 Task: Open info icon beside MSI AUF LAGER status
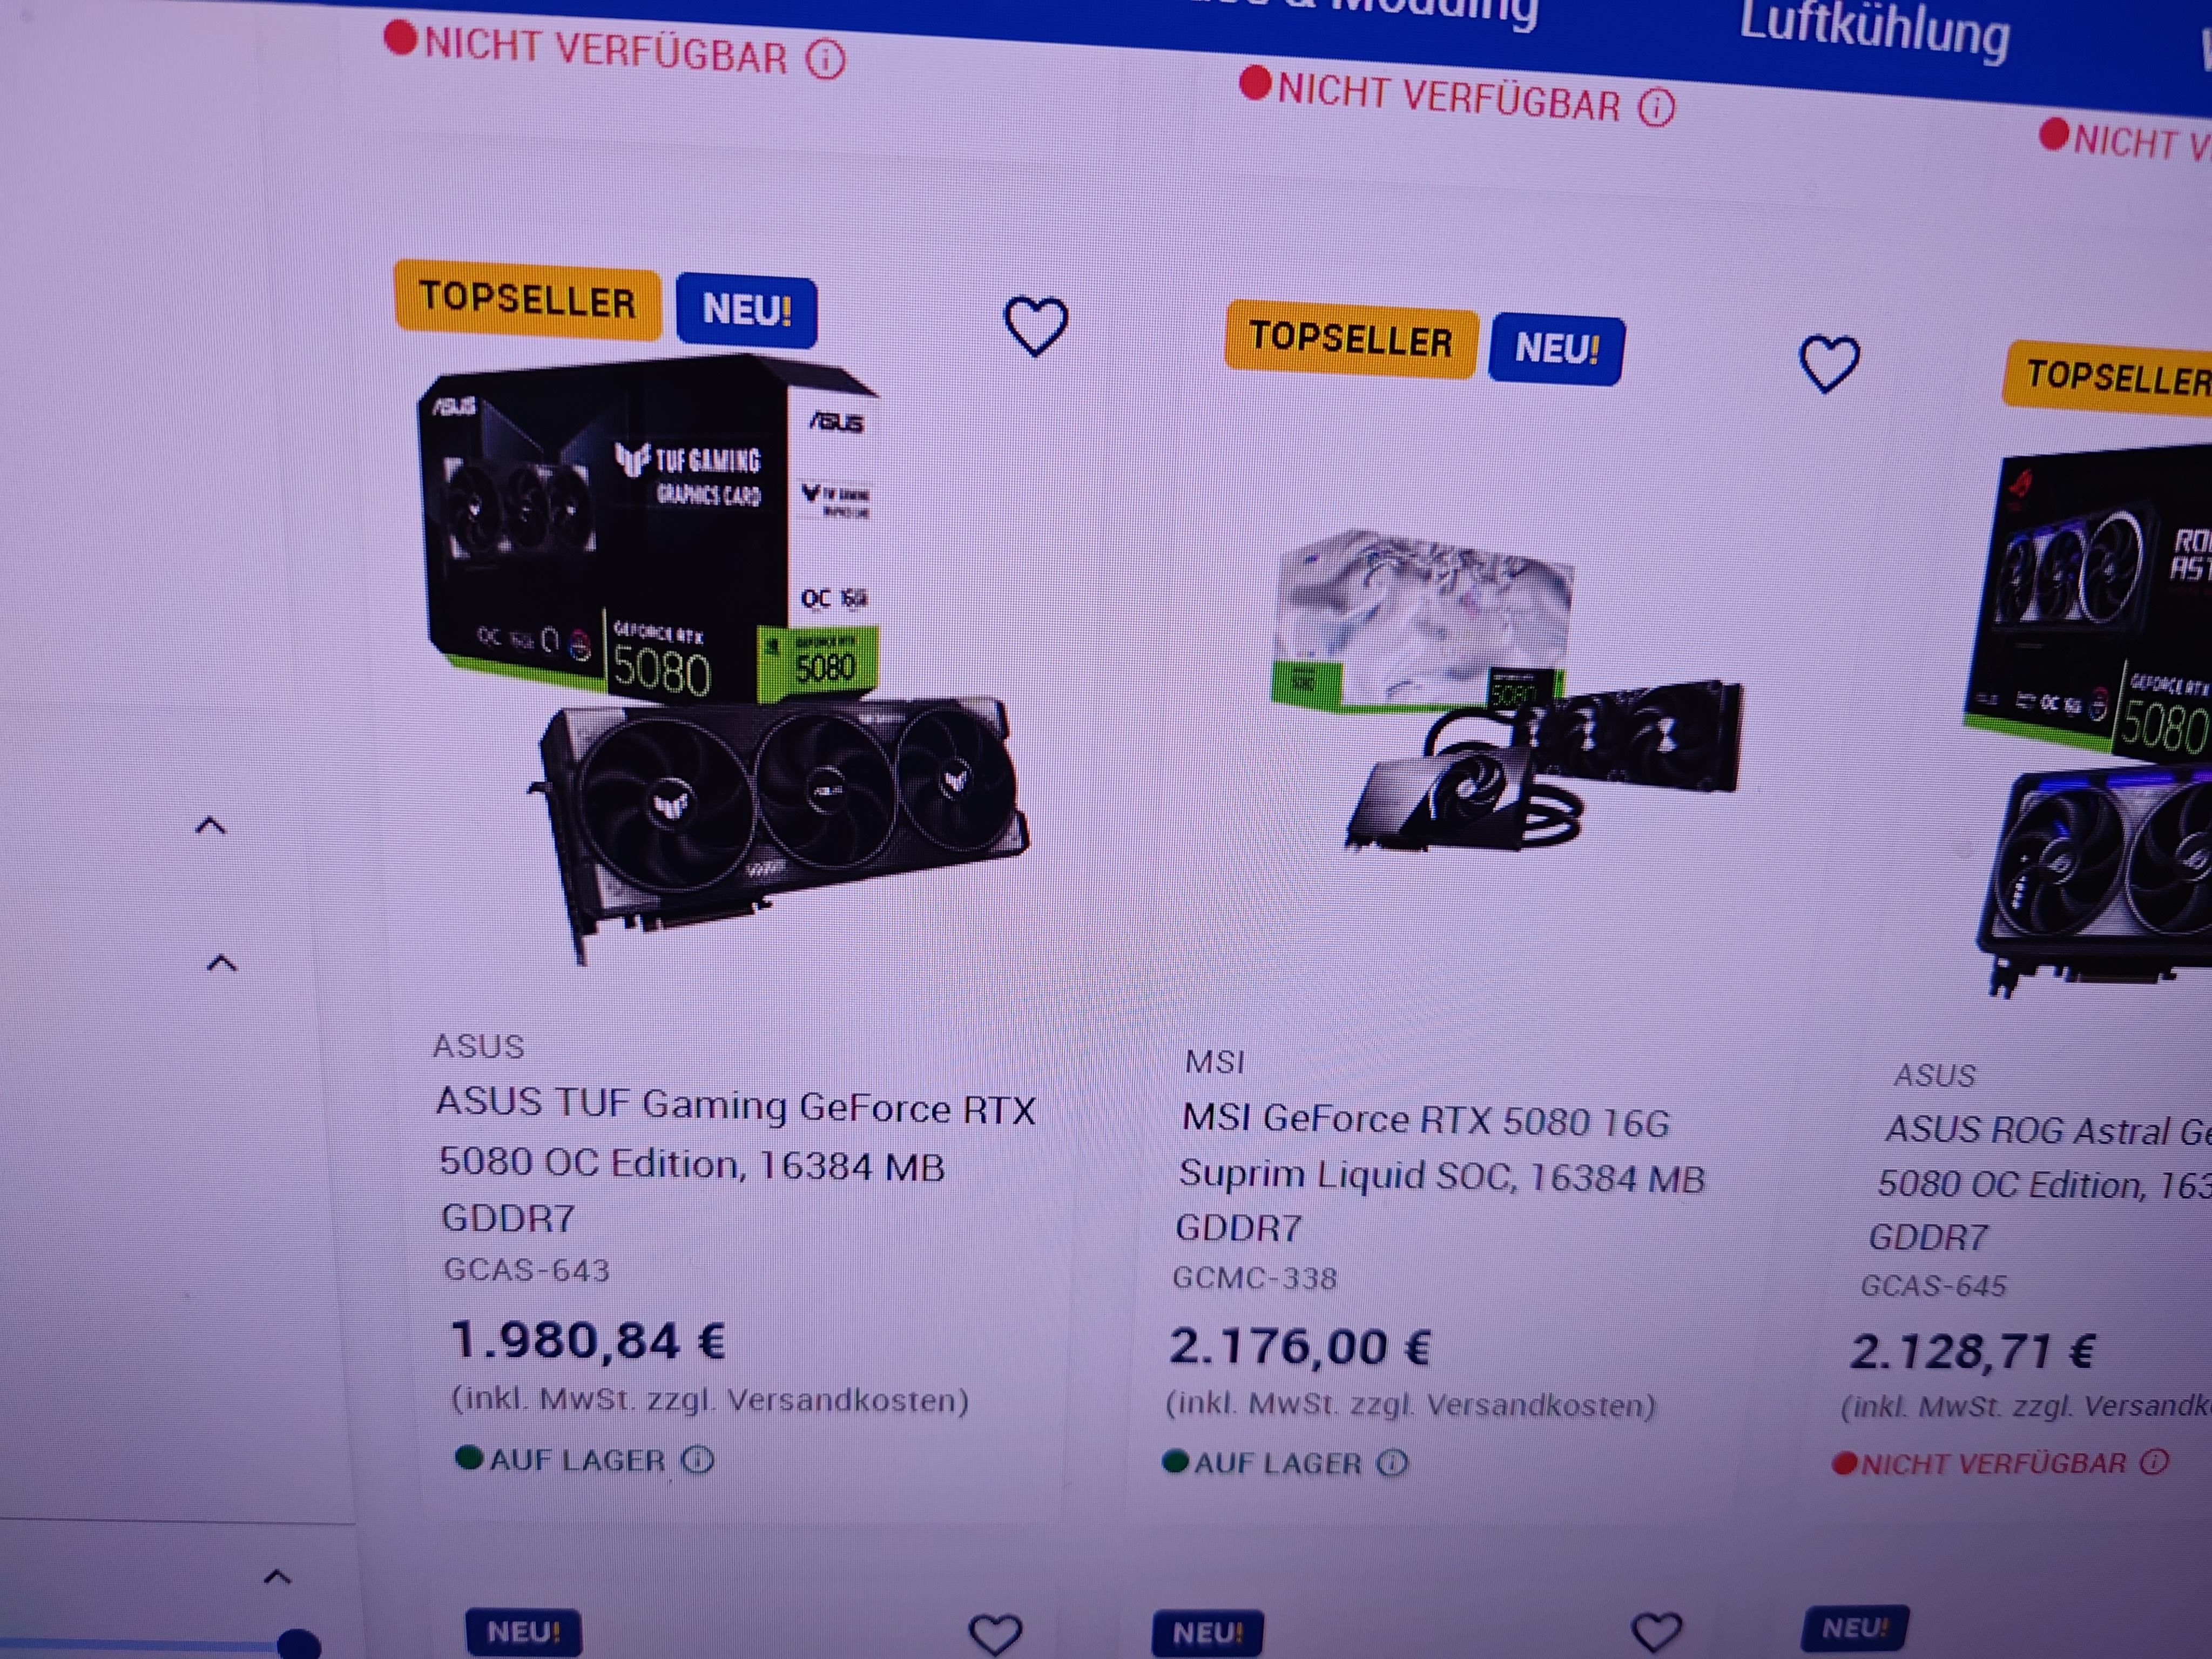click(x=1392, y=1463)
